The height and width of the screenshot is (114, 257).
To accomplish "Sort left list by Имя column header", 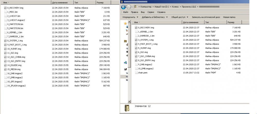I will click(x=26, y=3).
